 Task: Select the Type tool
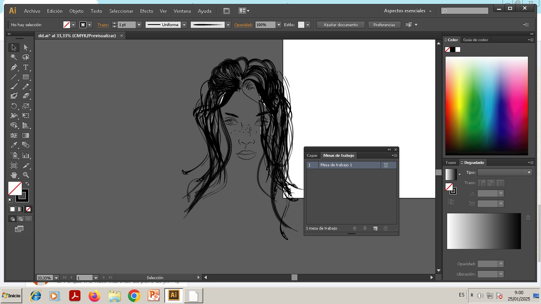(x=26, y=67)
